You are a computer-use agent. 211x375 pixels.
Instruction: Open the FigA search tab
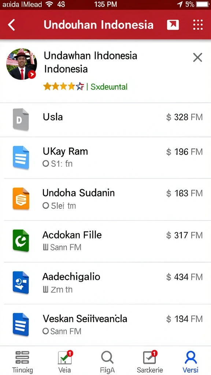point(107,361)
